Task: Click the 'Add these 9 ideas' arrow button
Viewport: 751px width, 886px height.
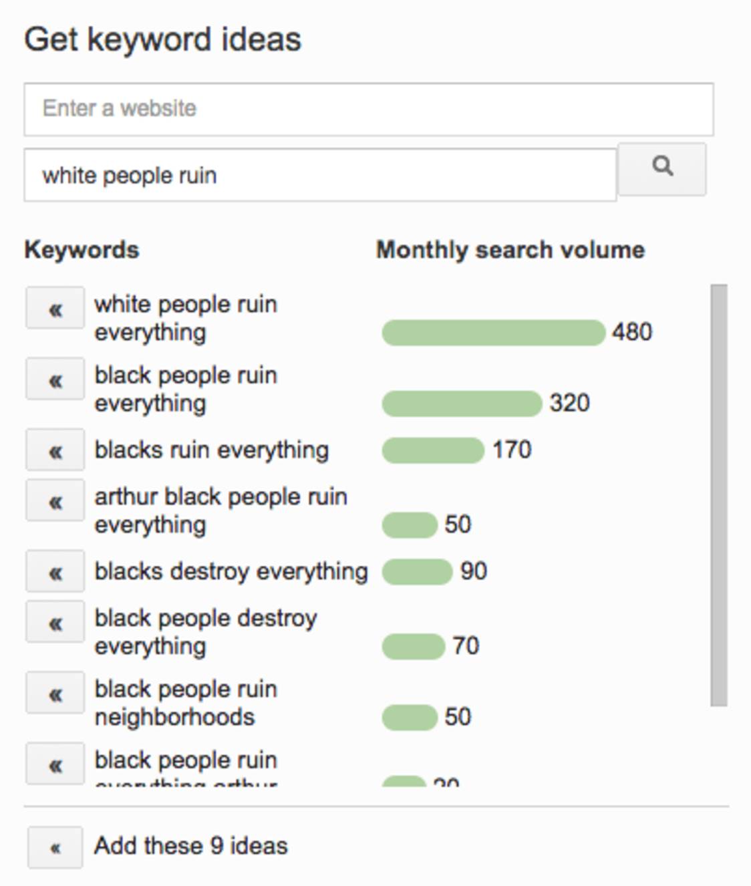Action: coord(55,847)
